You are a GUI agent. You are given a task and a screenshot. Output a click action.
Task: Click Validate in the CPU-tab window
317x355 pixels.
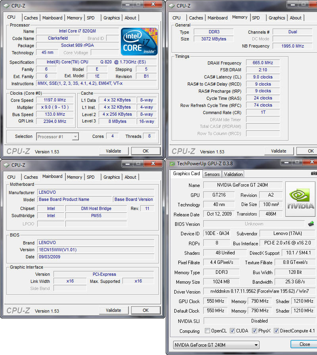coord(114,151)
